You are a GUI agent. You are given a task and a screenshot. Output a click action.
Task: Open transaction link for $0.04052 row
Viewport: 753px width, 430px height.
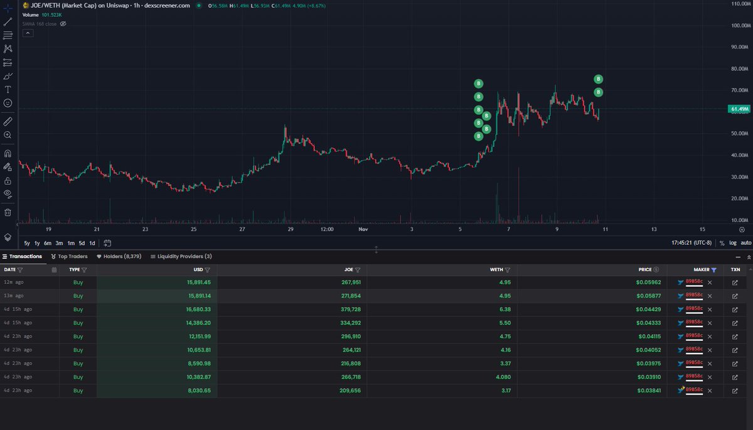[x=735, y=350]
